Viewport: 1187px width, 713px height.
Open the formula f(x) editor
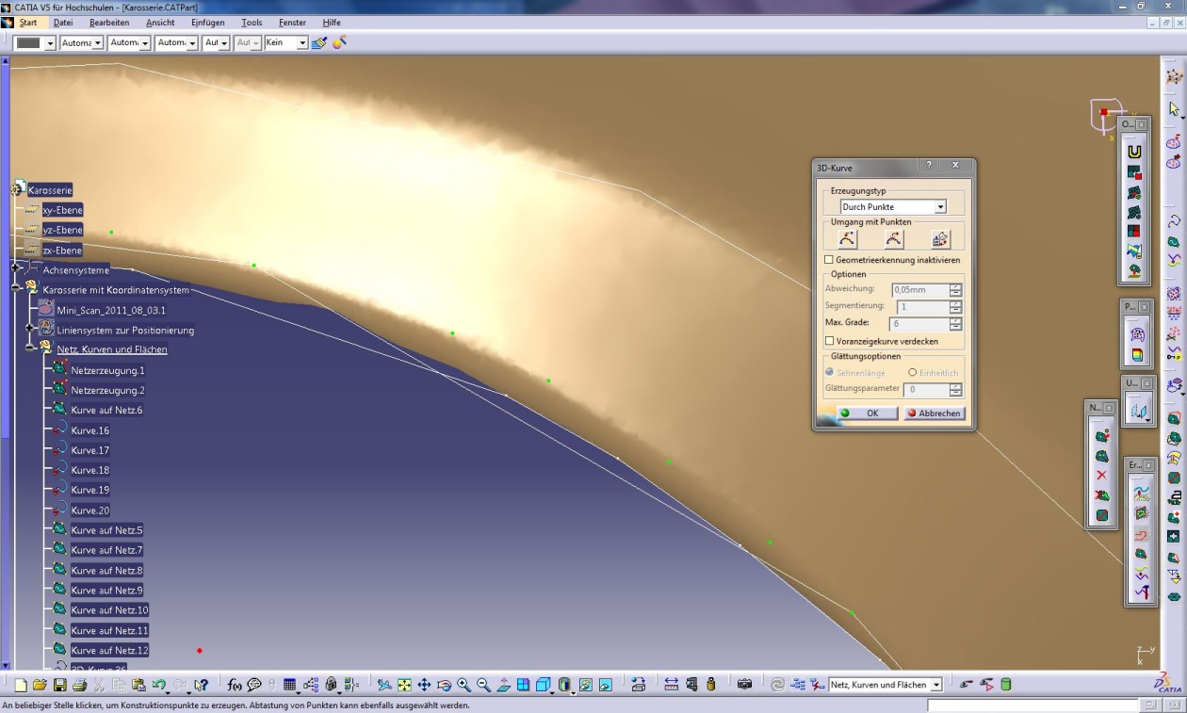235,685
